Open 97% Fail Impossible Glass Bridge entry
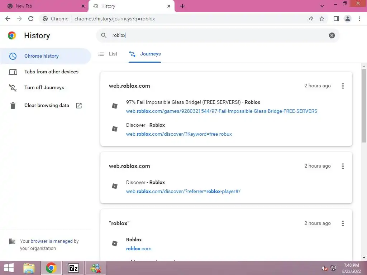Screen dimensions: 367x275 coord(193,102)
